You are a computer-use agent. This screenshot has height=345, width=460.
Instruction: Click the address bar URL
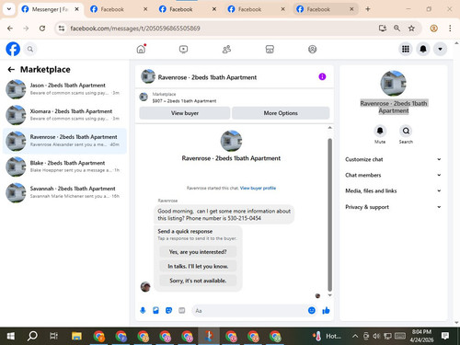(135, 29)
